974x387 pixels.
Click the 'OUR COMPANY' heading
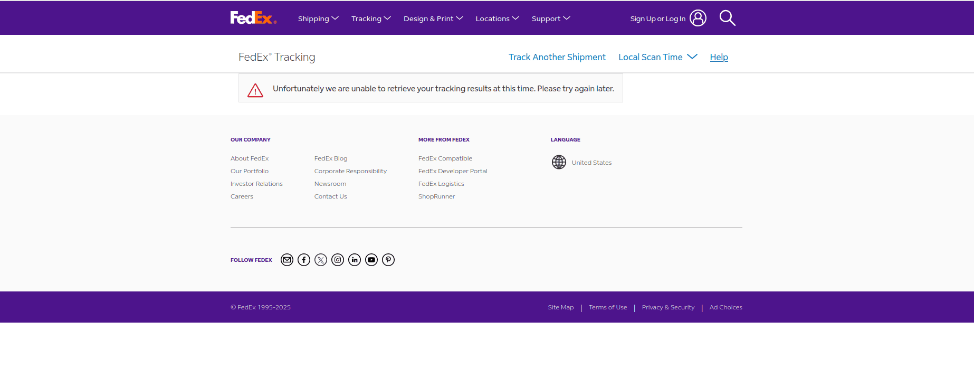251,140
